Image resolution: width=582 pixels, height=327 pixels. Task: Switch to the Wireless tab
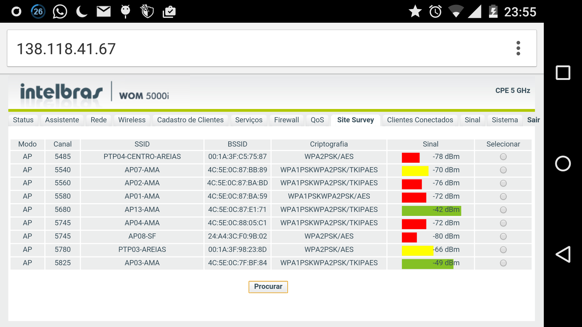(132, 120)
